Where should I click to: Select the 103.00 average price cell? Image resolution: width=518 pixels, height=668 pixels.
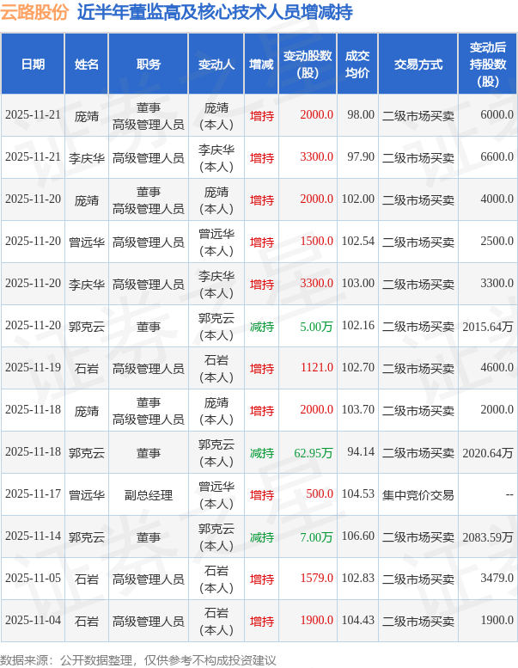pyautogui.click(x=358, y=284)
